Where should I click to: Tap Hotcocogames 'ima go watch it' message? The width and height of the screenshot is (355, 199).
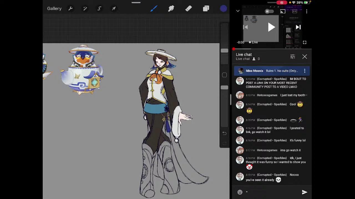click(x=272, y=150)
